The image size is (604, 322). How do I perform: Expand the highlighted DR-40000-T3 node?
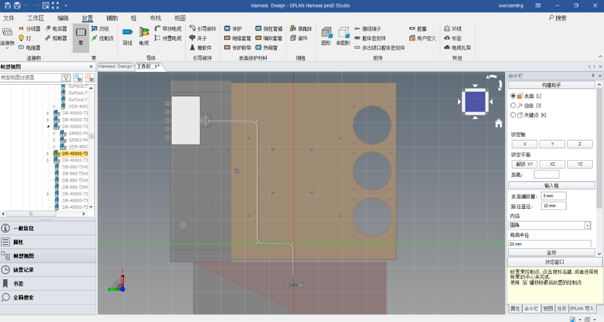tap(48, 153)
